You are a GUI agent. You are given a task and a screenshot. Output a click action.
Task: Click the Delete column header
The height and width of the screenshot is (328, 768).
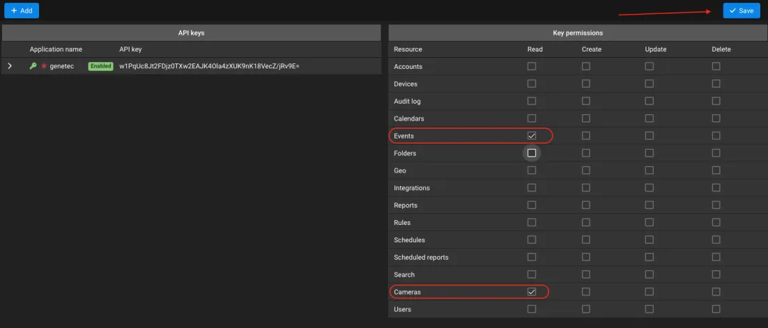click(x=721, y=49)
